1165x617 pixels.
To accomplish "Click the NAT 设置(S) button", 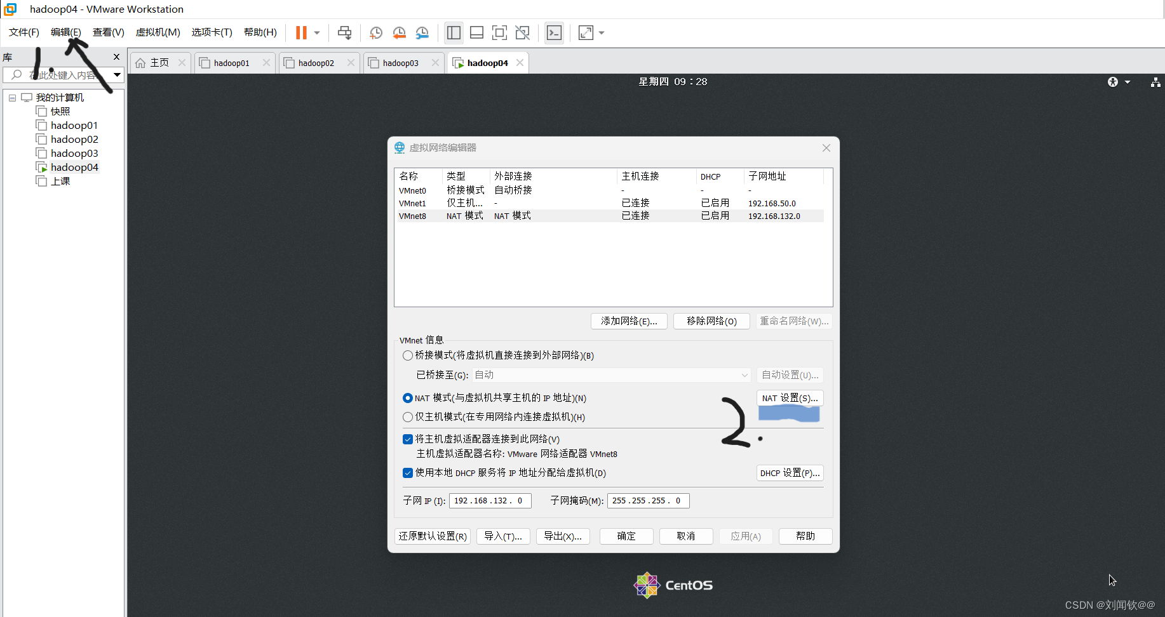I will pyautogui.click(x=790, y=397).
